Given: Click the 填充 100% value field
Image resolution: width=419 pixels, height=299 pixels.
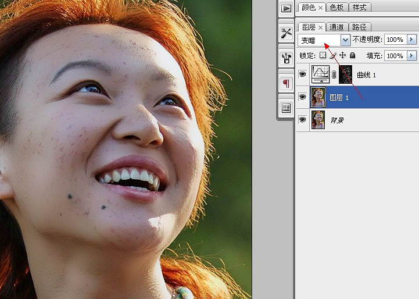Looking at the screenshot, I should (396, 56).
